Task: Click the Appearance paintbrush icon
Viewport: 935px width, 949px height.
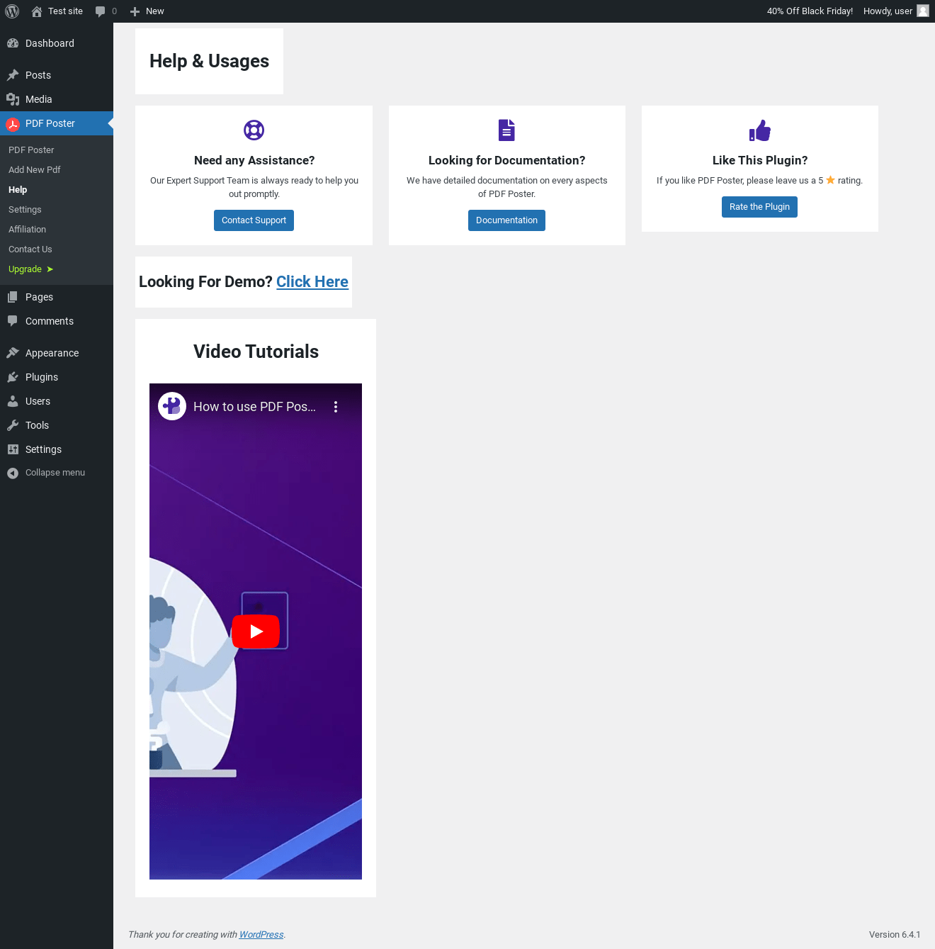Action: [x=13, y=353]
